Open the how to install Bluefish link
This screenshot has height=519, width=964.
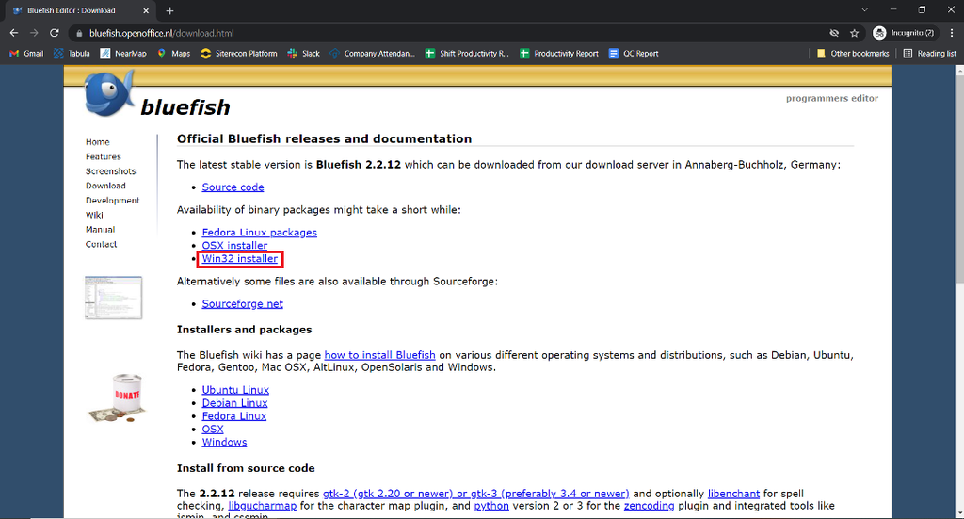coord(379,355)
